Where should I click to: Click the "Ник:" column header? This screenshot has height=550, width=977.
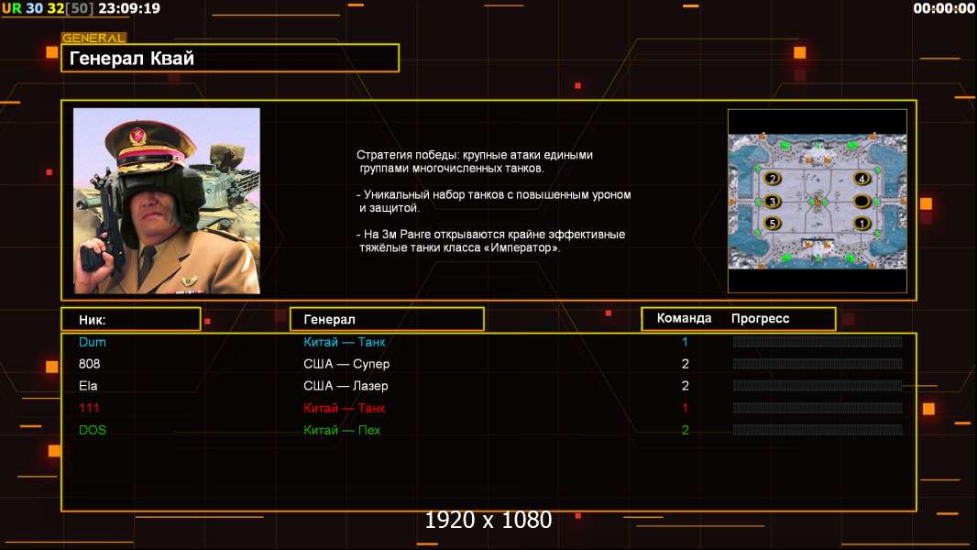(131, 320)
